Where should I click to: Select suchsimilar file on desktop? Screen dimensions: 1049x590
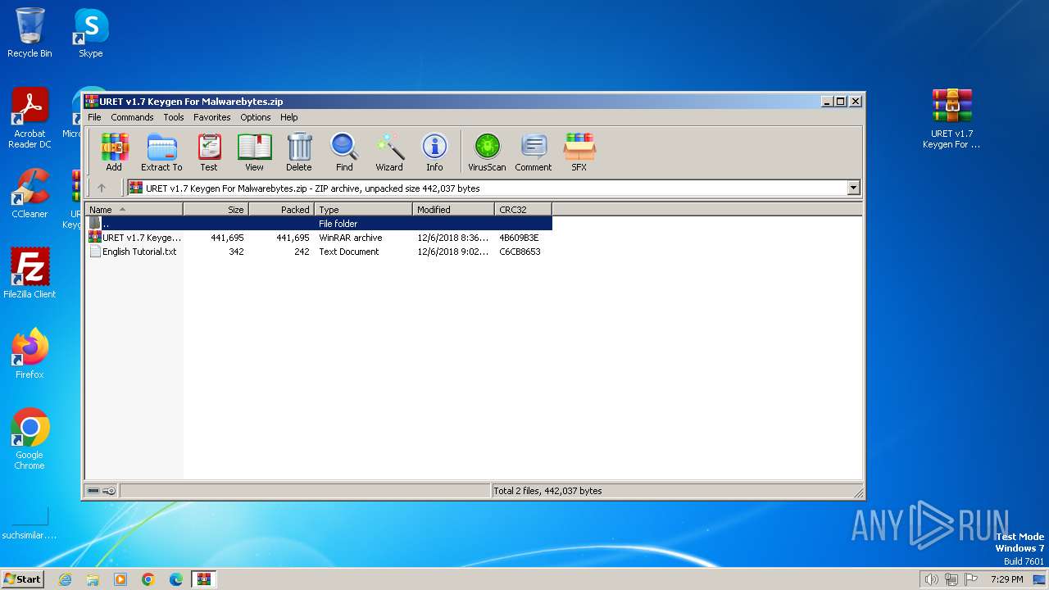[x=30, y=524]
